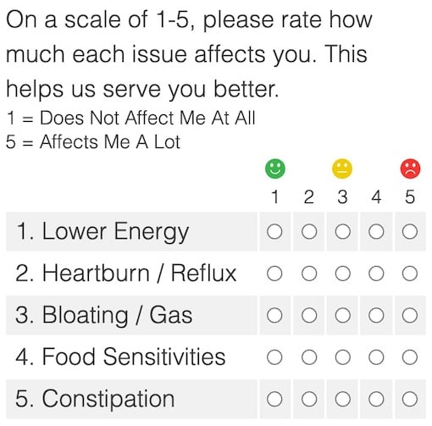Rate Lower Energy as 3
Image resolution: width=432 pixels, height=426 pixels.
pyautogui.click(x=343, y=232)
